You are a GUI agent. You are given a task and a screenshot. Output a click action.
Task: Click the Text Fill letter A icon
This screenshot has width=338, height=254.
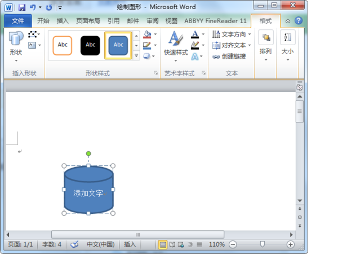click(195, 34)
